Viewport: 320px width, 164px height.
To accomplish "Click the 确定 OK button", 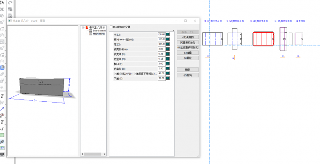I will (188, 69).
